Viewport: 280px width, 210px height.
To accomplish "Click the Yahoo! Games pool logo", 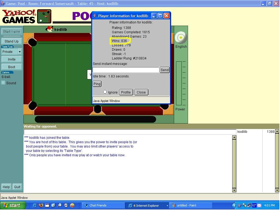I will pyautogui.click(x=26, y=17).
